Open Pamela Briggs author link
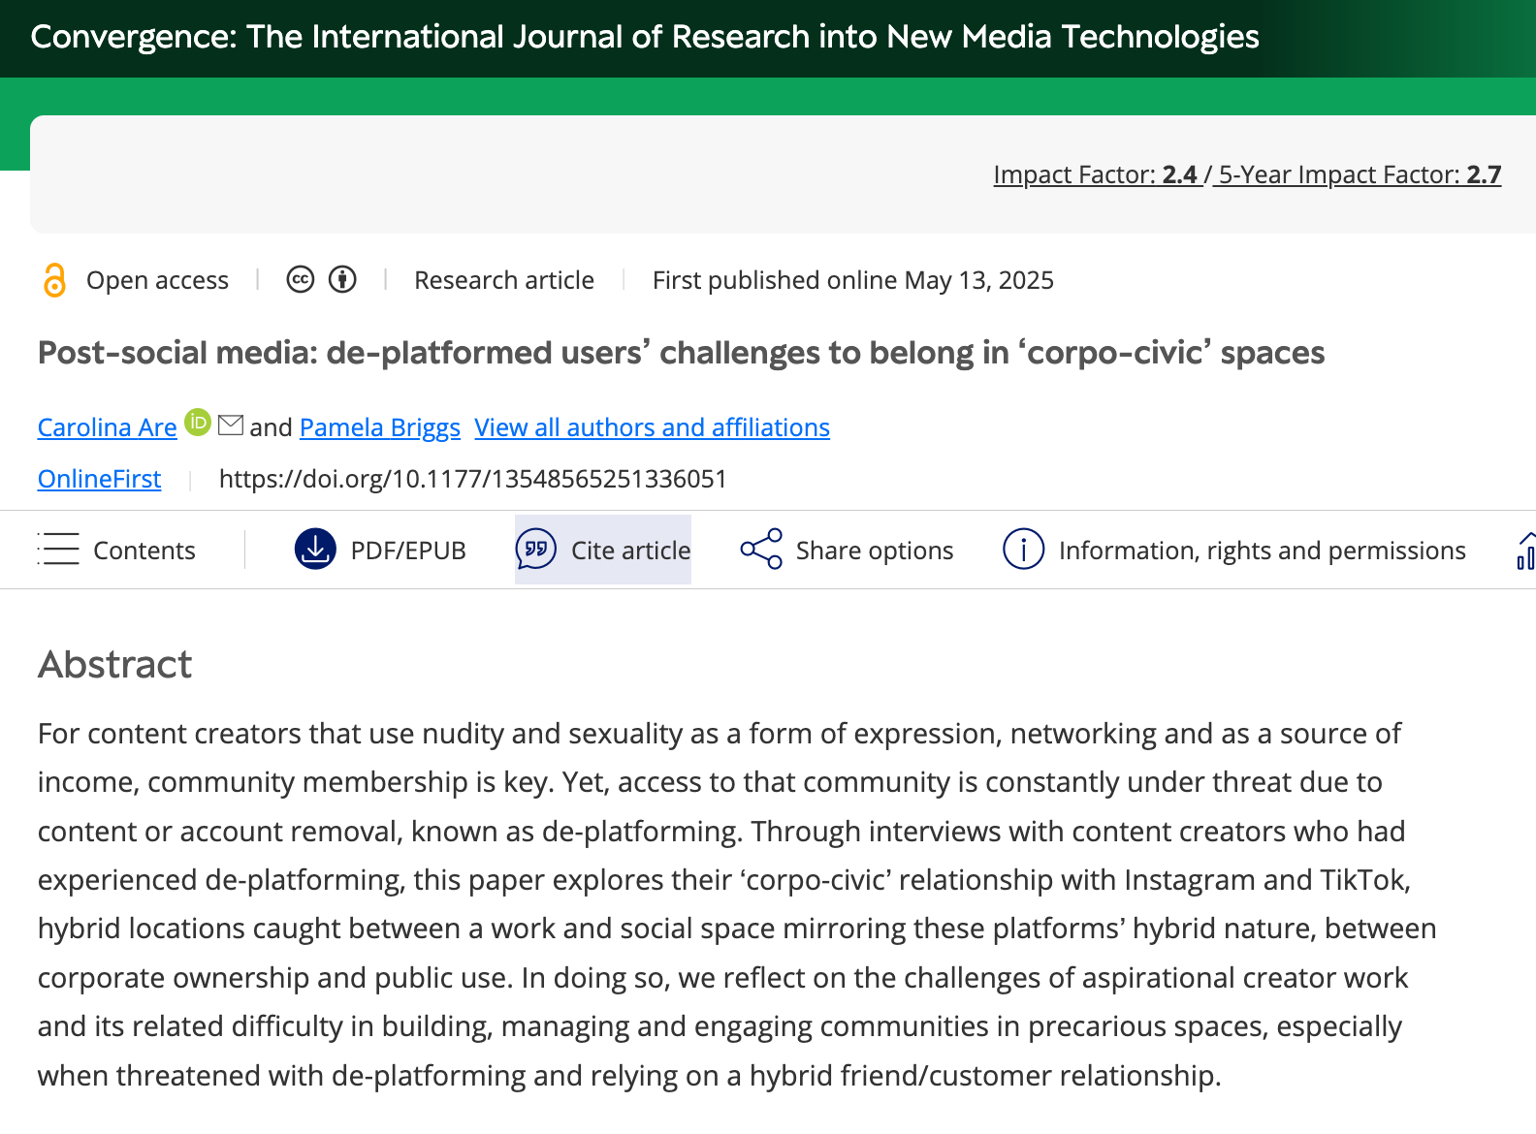Viewport: 1536px width, 1134px height. coord(379,427)
